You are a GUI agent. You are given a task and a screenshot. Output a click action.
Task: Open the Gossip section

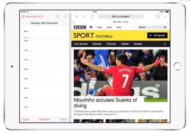[138, 44]
